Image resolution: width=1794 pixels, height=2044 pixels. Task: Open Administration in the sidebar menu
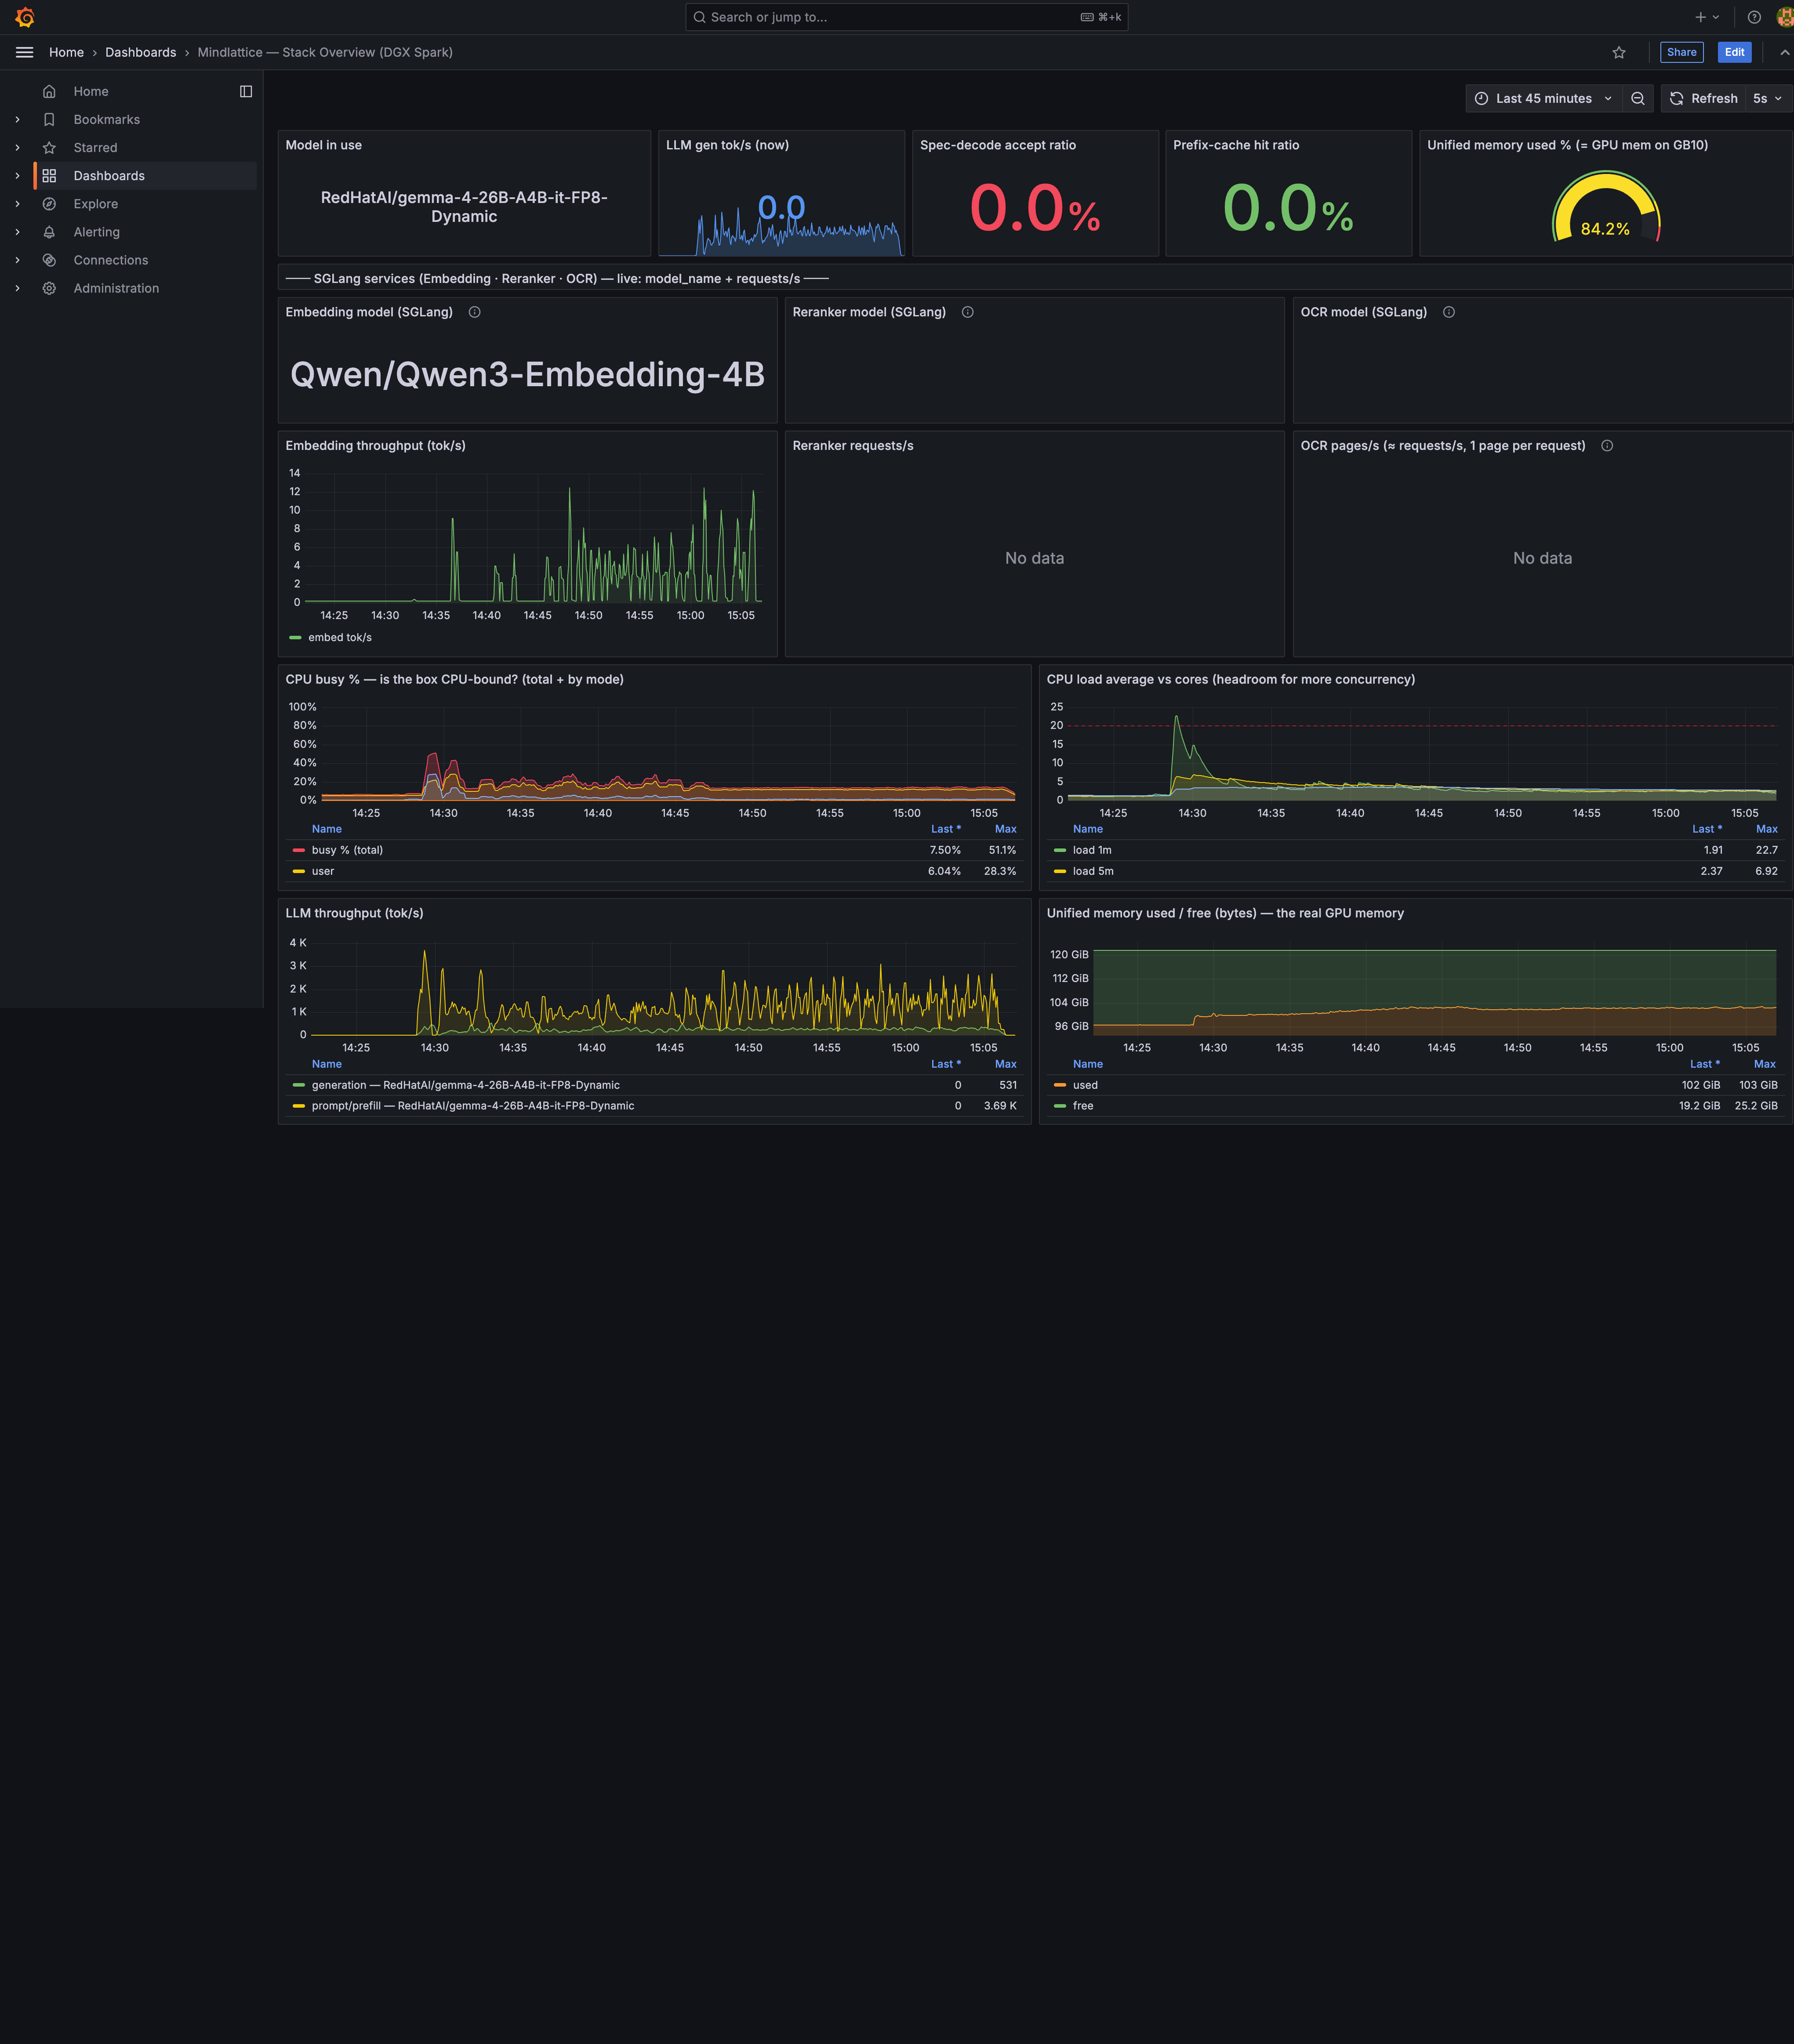[116, 288]
